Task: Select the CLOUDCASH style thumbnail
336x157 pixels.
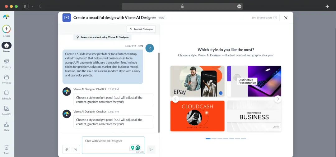Action: point(197,116)
